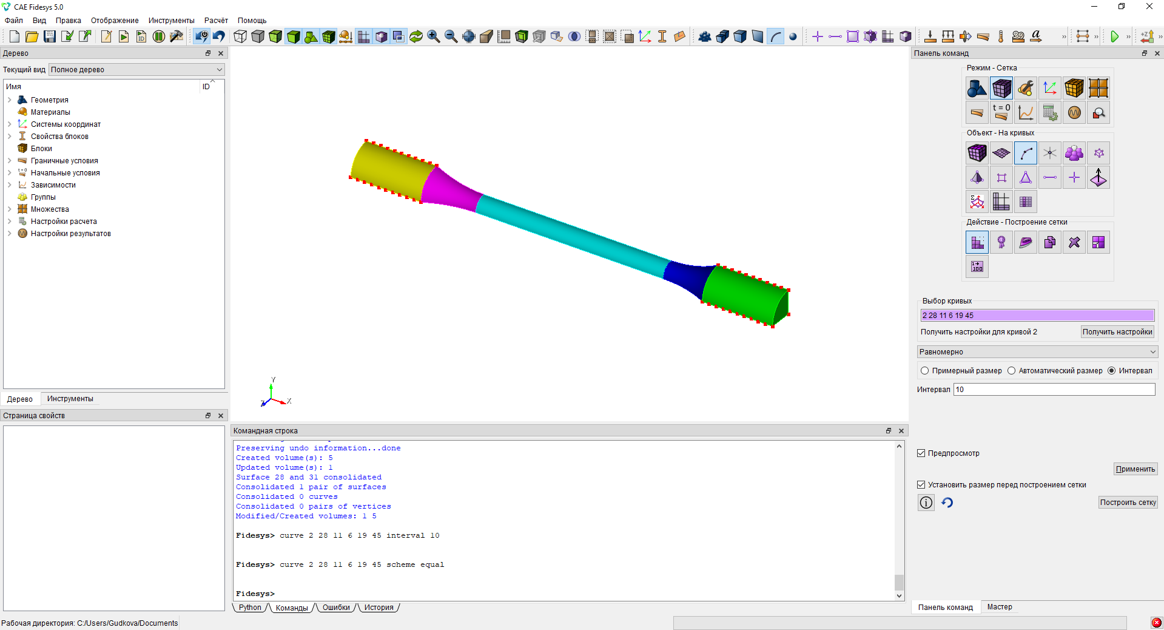Switch to the 'Мастер' tab
1164x630 pixels.
(1000, 607)
